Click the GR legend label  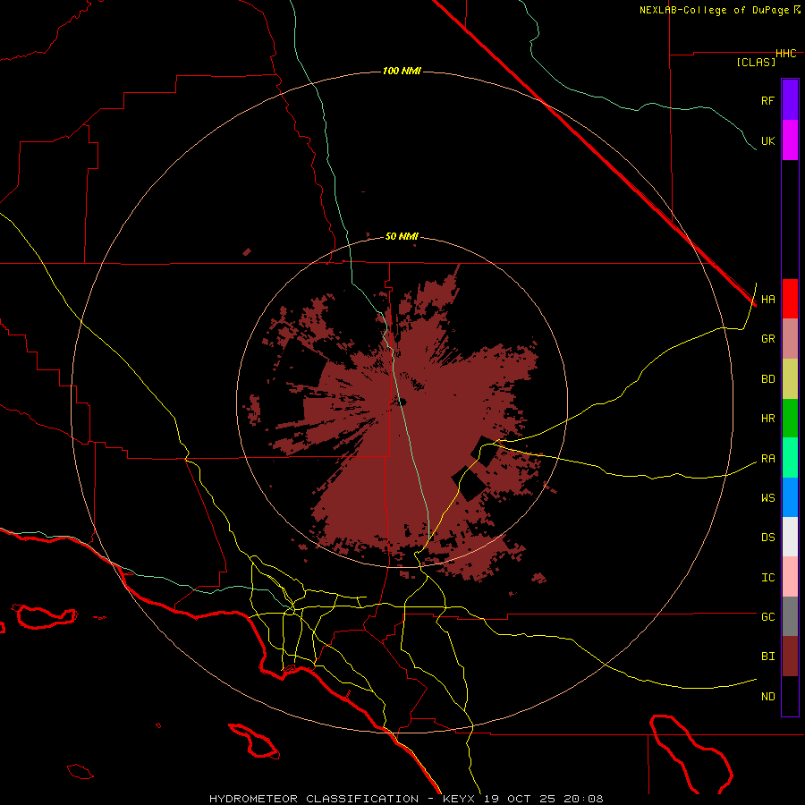(767, 339)
